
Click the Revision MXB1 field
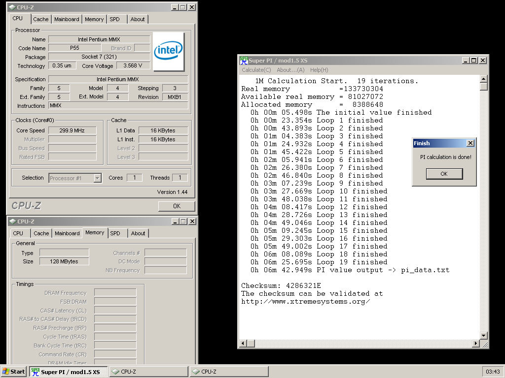pyautogui.click(x=175, y=97)
